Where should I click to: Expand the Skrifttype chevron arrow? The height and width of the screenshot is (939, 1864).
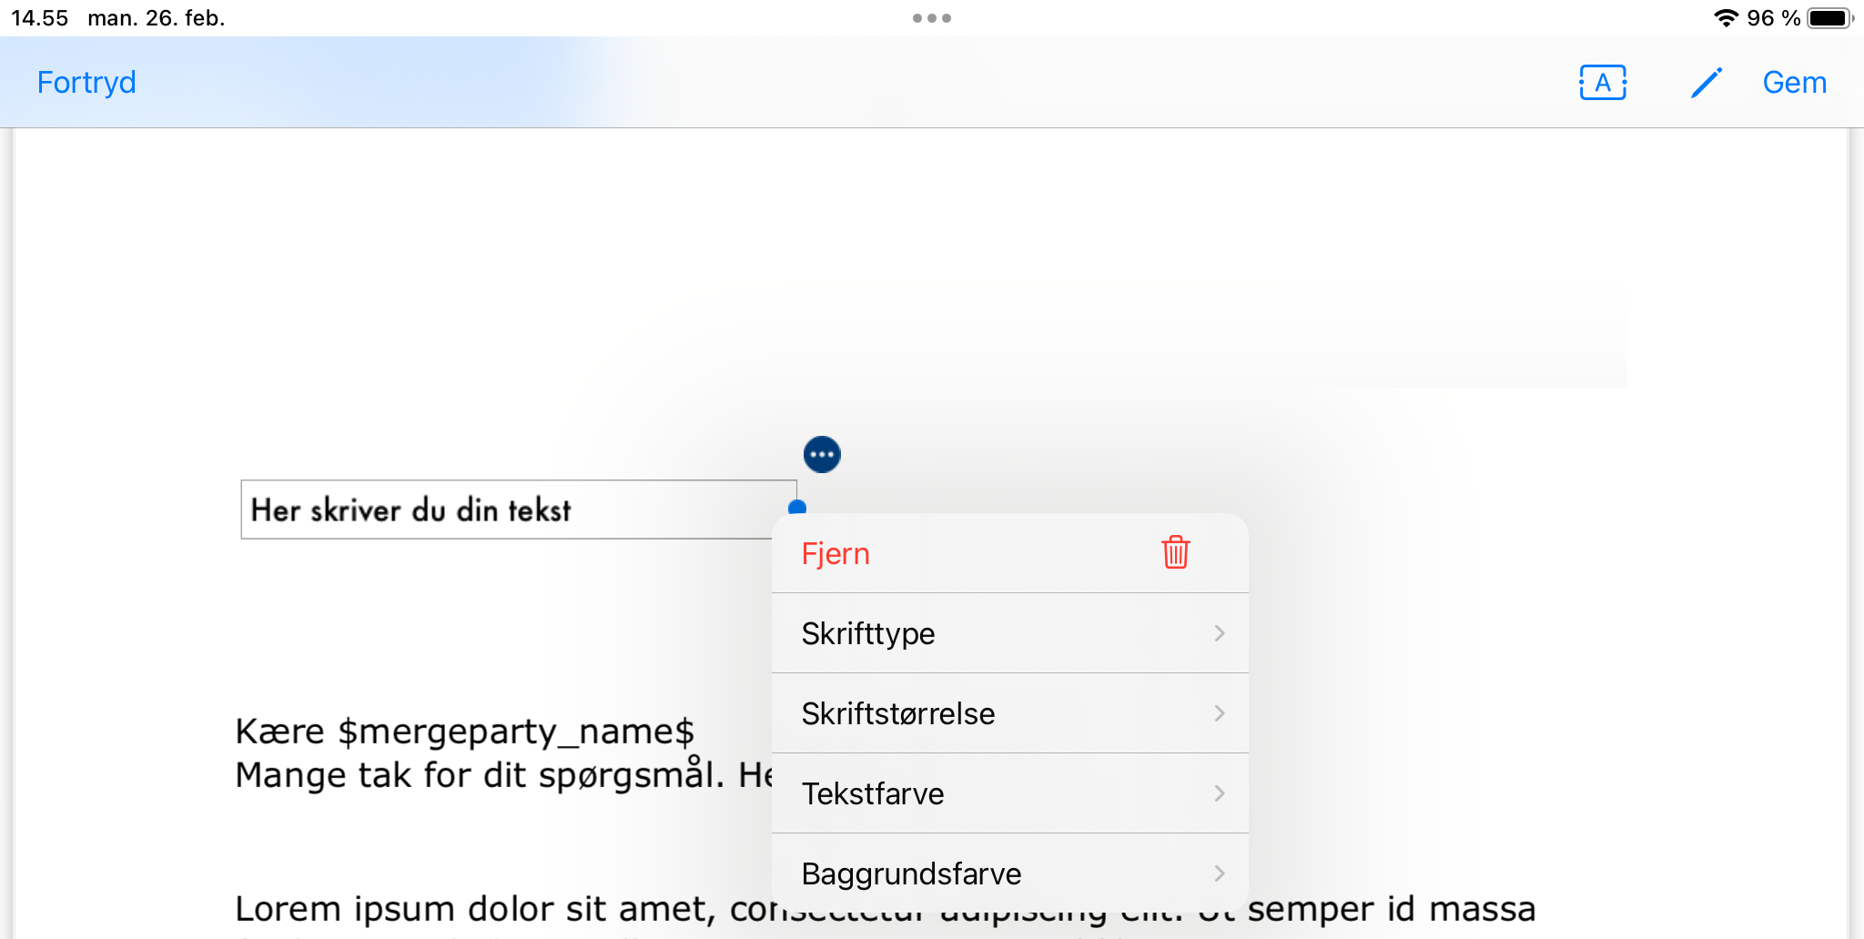click(x=1220, y=633)
